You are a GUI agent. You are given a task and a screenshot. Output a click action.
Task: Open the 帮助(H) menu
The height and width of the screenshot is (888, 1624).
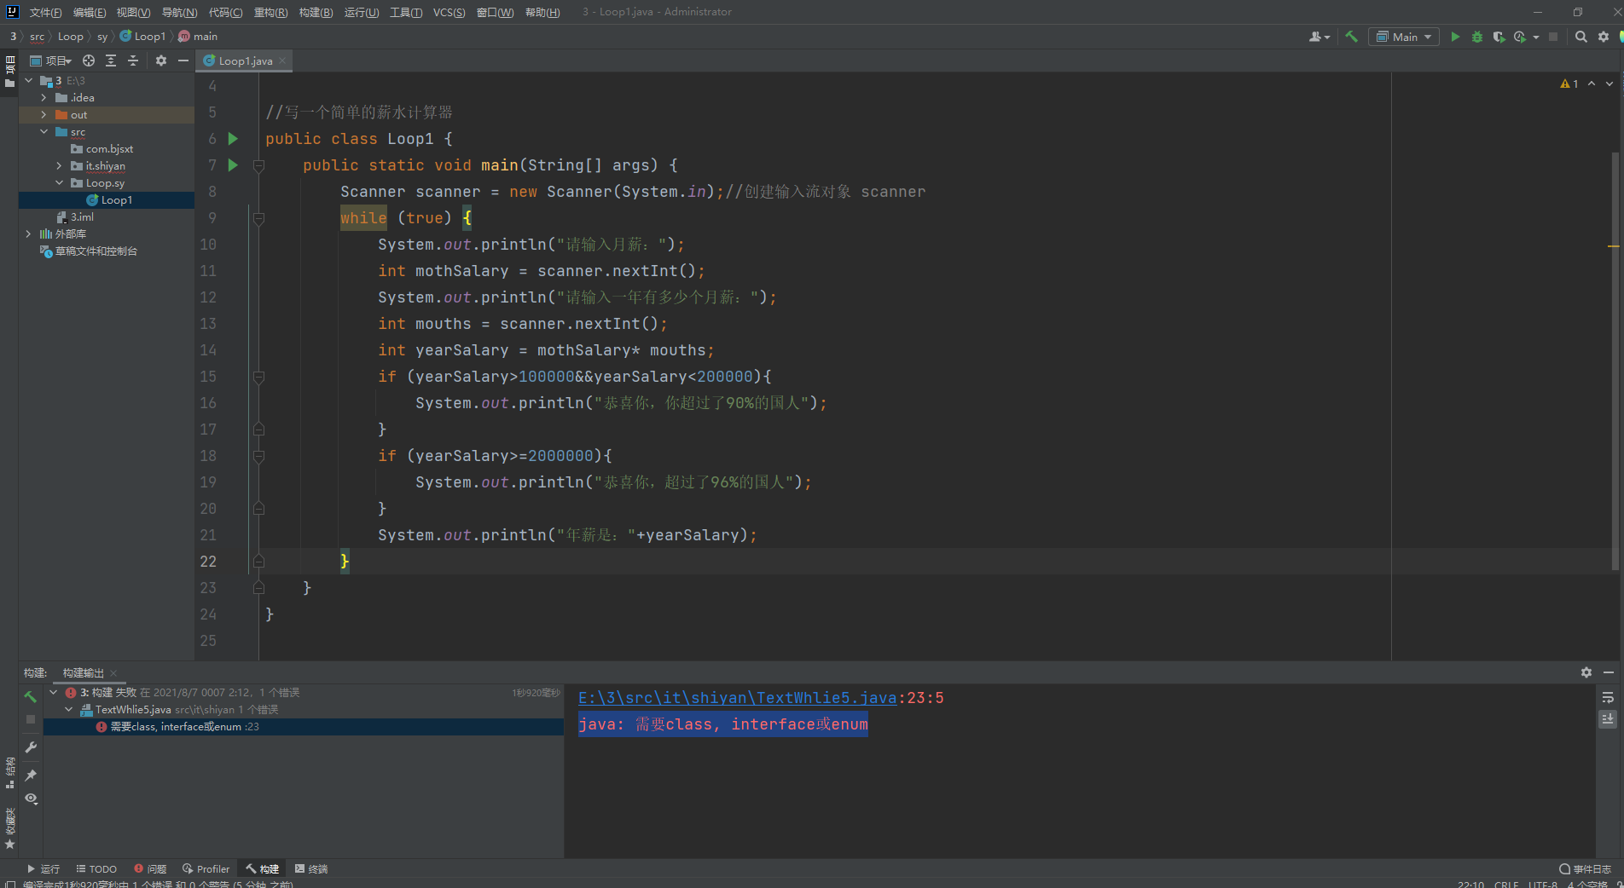(x=542, y=12)
